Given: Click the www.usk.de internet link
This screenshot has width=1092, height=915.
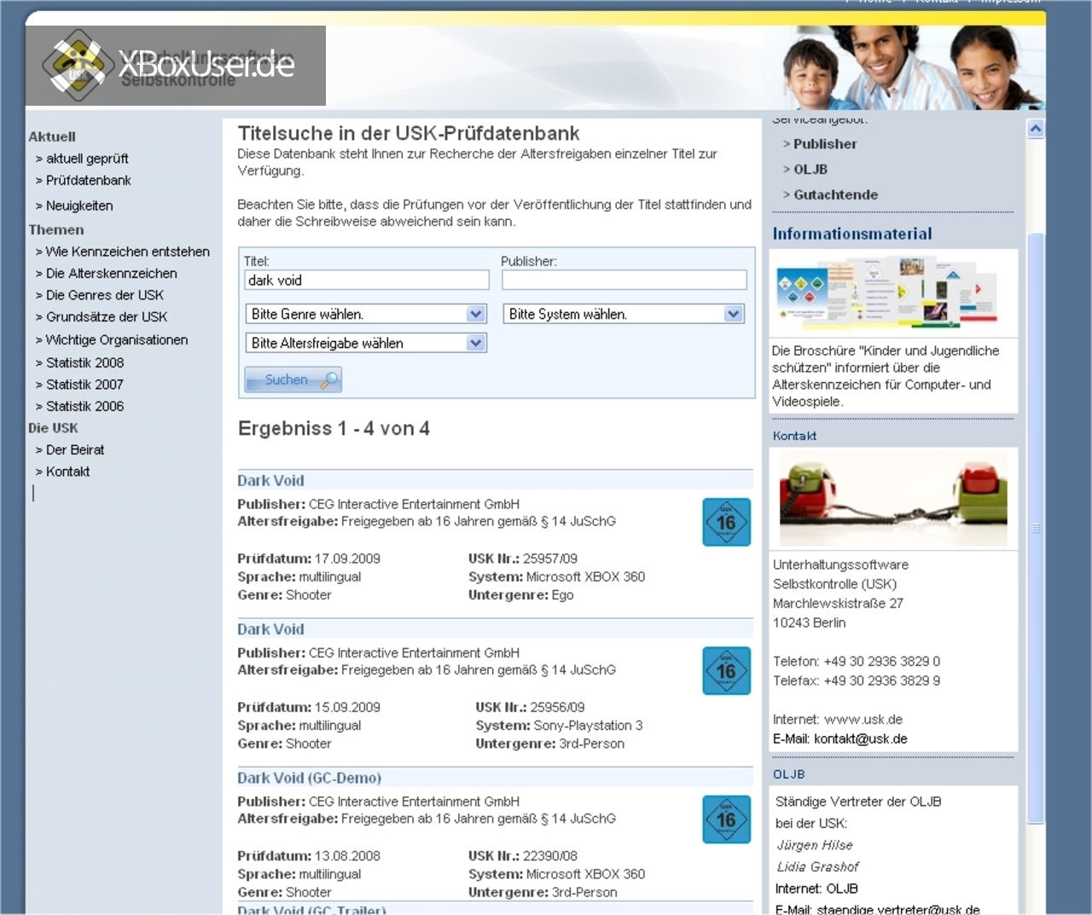Looking at the screenshot, I should [863, 720].
